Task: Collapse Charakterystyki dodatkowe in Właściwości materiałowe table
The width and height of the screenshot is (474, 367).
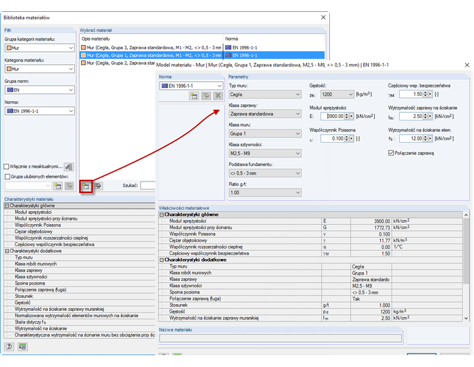Action: click(x=162, y=260)
